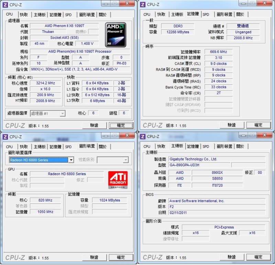
Task: Click CPU-Z title icon in the processor window
Action: [x=5, y=4]
